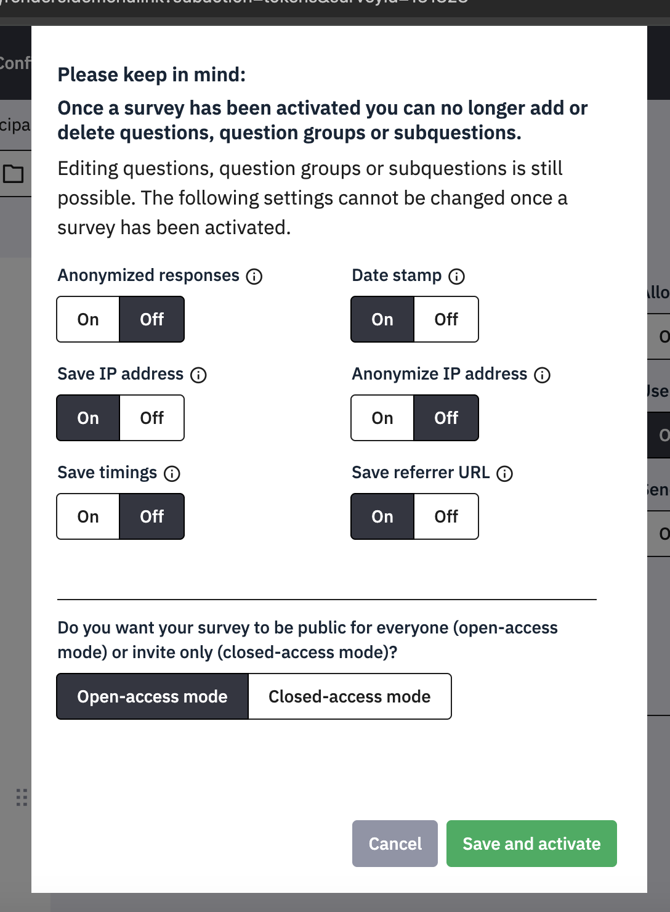Viewport: 670px width, 912px height.
Task: Enable Anonymize IP address with On
Action: [382, 418]
